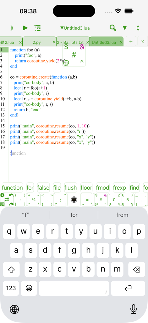
Task: Open the search magnifier icon
Action: pyautogui.click(x=113, y=28)
